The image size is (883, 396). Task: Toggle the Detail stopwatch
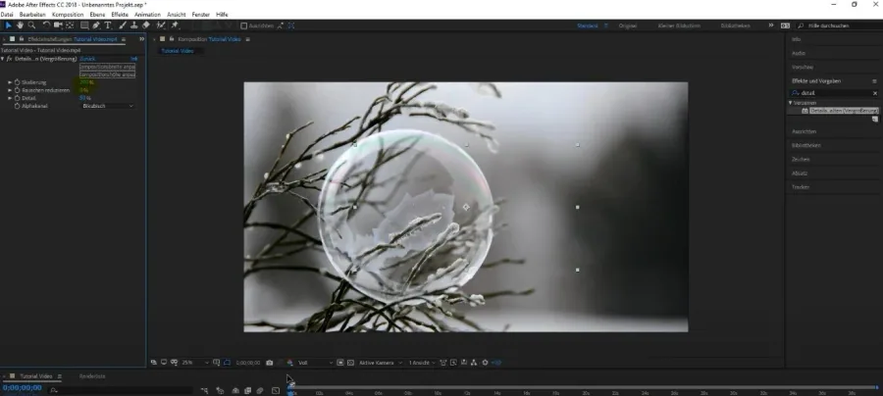click(18, 98)
